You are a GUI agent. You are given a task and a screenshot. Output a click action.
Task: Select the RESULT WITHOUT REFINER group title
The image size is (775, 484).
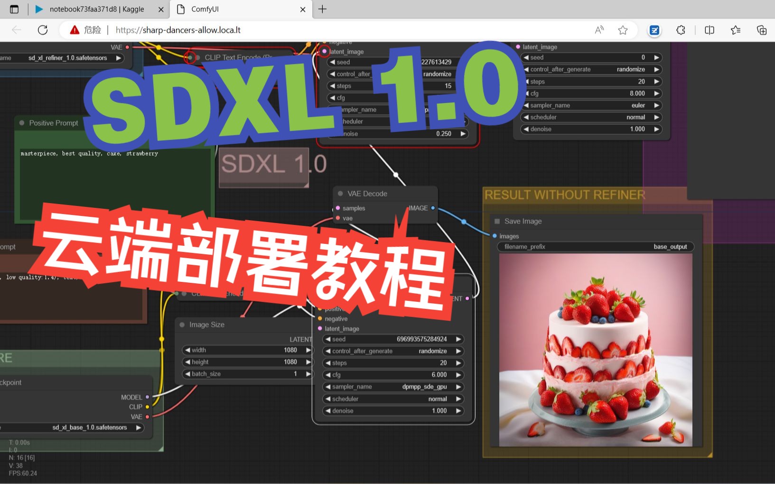pos(565,195)
